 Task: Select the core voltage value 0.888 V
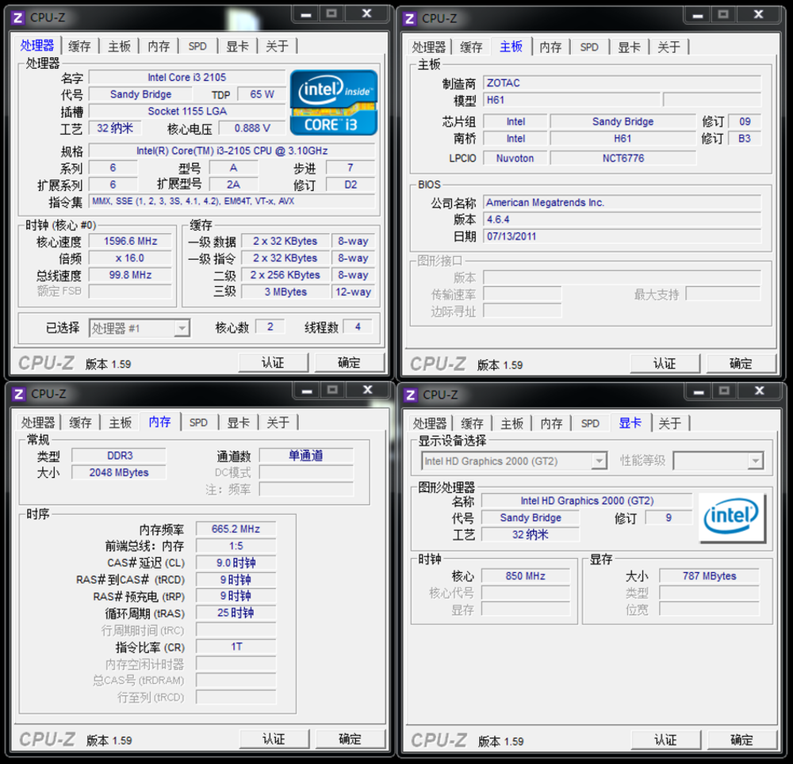pos(252,128)
